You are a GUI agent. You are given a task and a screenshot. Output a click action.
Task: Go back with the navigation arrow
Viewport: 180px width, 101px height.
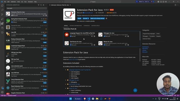[60, 2]
